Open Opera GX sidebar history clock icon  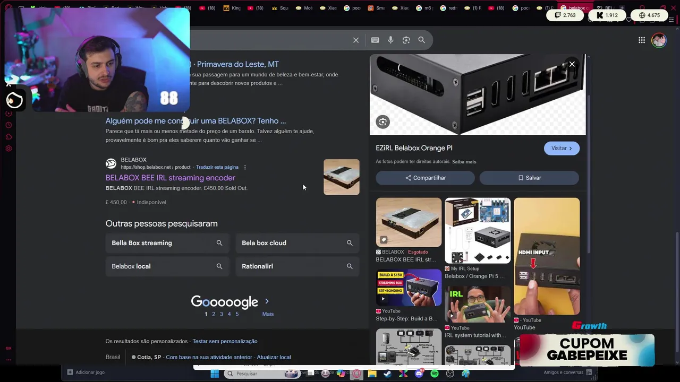coord(8,125)
